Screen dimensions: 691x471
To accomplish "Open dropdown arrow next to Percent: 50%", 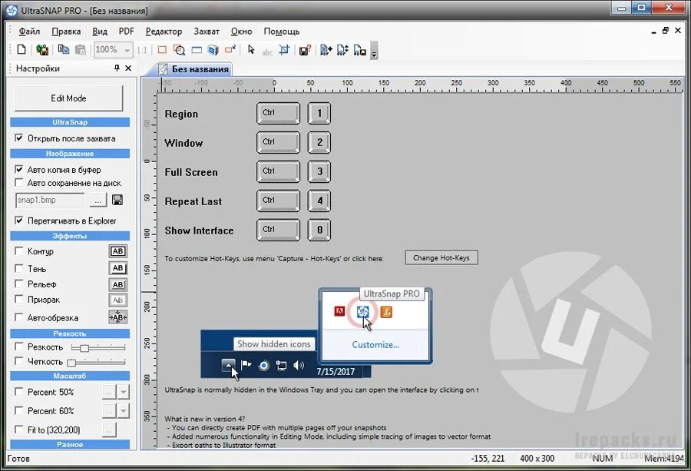I will pyautogui.click(x=124, y=392).
